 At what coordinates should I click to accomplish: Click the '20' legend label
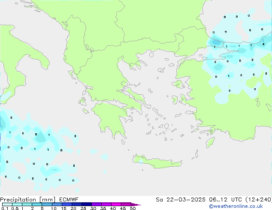(73, 208)
